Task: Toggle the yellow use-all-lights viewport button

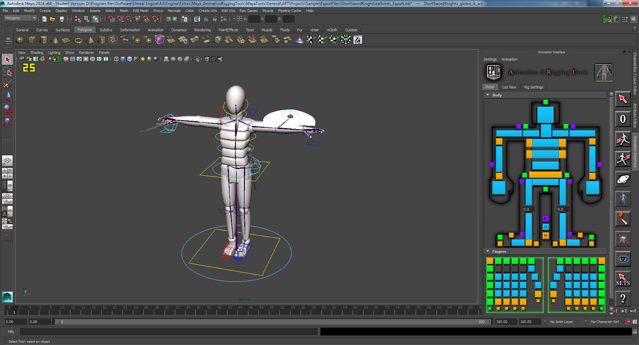Action: pos(143,59)
